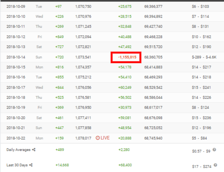
Task: Click estimated earnings $5 - $84
Action: click(x=199, y=138)
